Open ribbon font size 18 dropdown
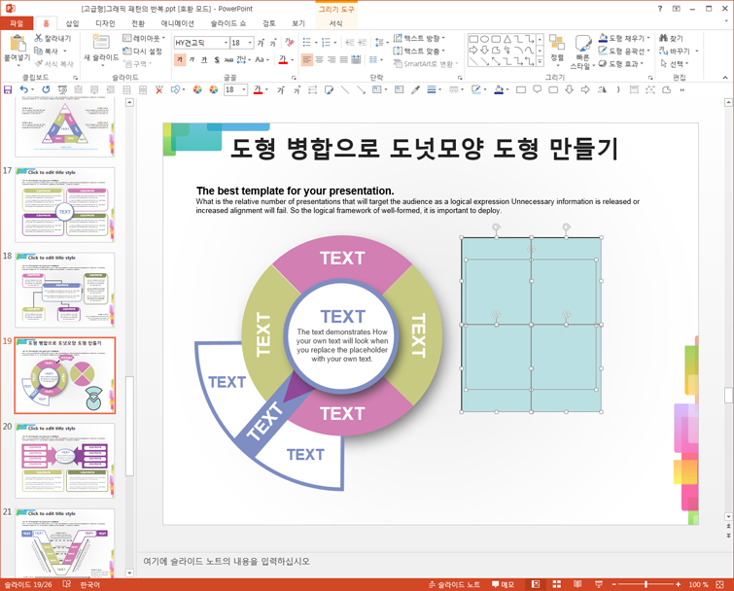The image size is (734, 591). click(251, 43)
